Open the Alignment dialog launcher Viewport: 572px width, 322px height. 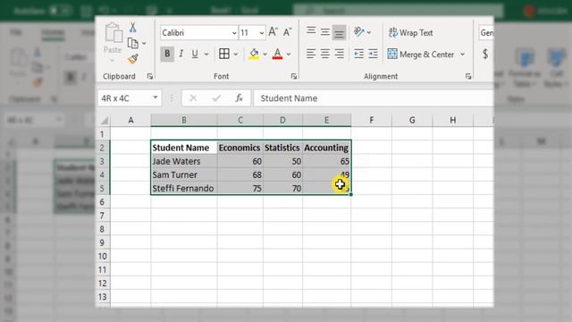pyautogui.click(x=468, y=76)
